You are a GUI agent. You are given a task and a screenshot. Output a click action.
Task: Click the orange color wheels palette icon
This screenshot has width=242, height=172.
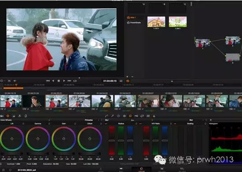point(8,116)
